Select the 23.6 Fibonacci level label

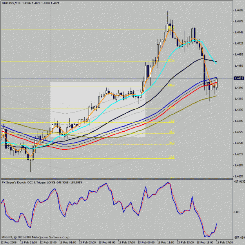172,157
